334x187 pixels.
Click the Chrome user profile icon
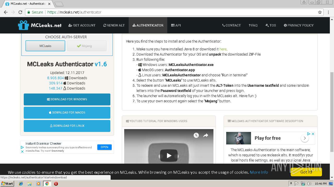click(x=304, y=2)
